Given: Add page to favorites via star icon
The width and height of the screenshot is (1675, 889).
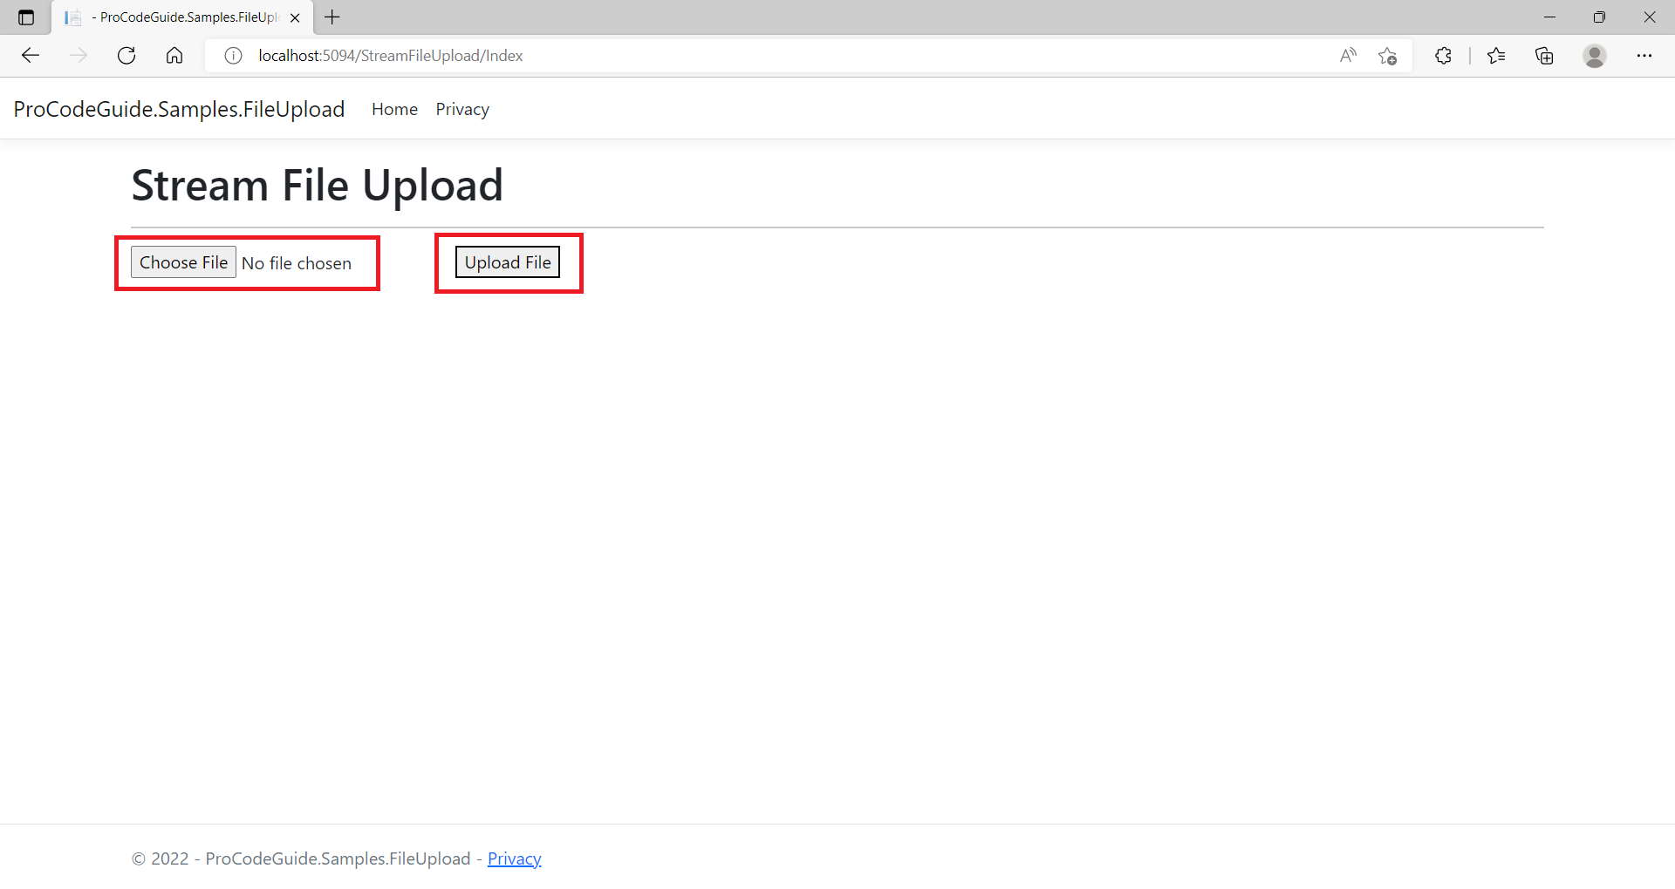Looking at the screenshot, I should [1388, 55].
